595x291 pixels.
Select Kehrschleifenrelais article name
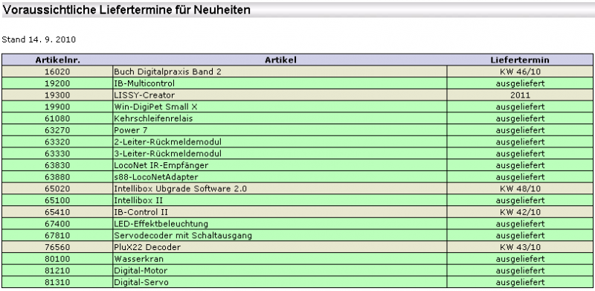153,119
